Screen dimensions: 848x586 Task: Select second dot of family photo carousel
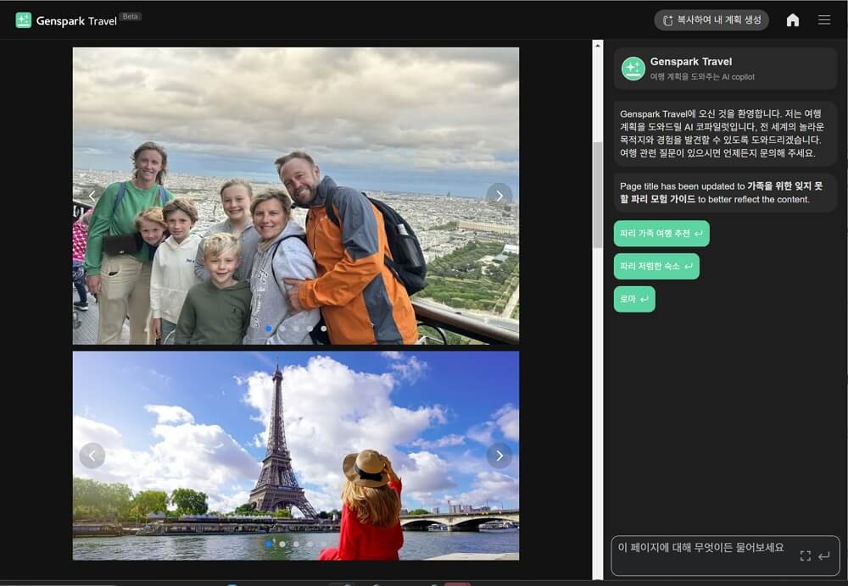point(282,329)
